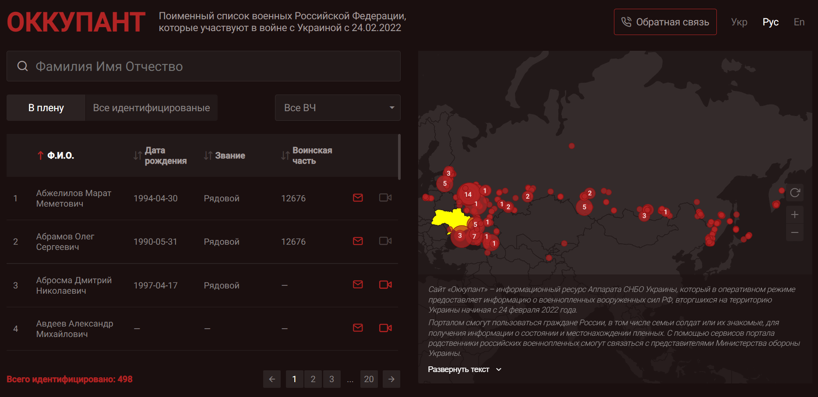Reset the map with the refresh icon

coord(795,193)
